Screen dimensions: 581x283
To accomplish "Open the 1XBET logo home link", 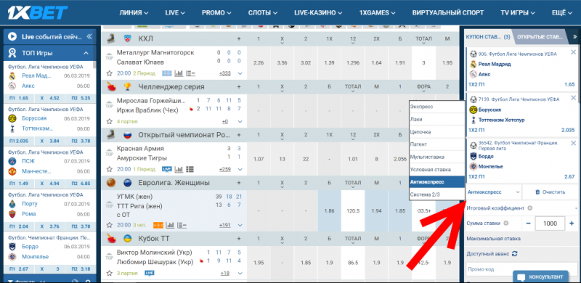I will point(38,12).
